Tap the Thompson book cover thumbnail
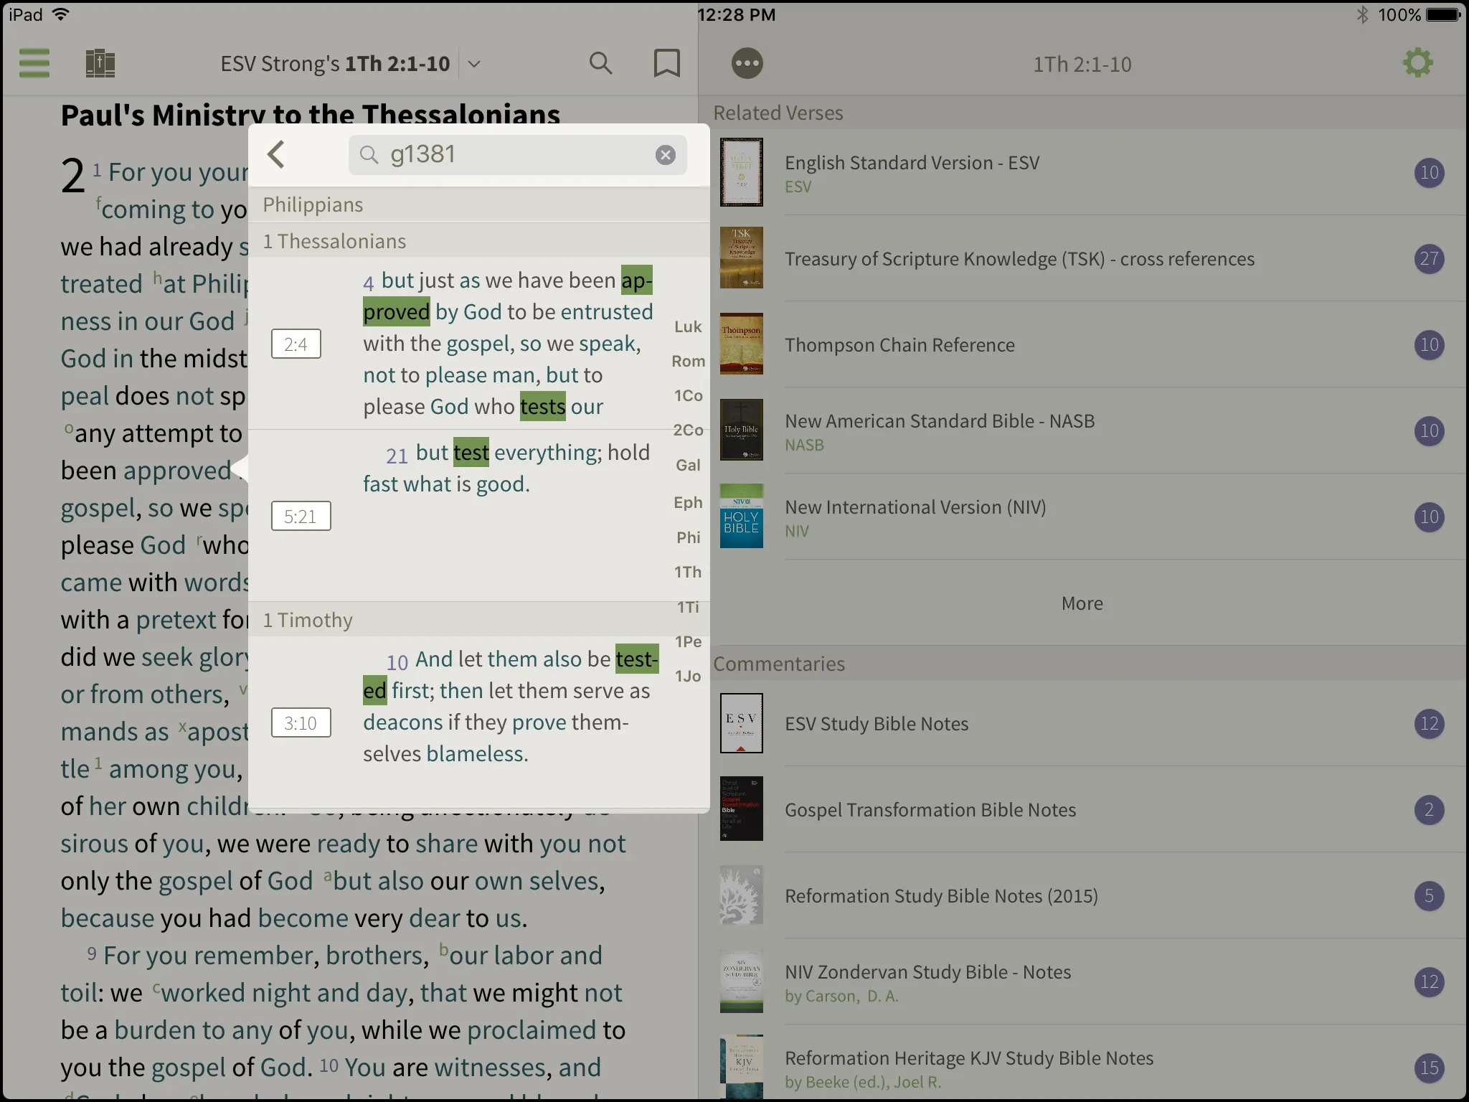1469x1102 pixels. (741, 344)
